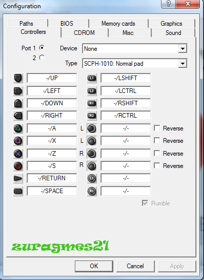This screenshot has width=204, height=280.
Task: Click the Cancel button
Action: (135, 266)
